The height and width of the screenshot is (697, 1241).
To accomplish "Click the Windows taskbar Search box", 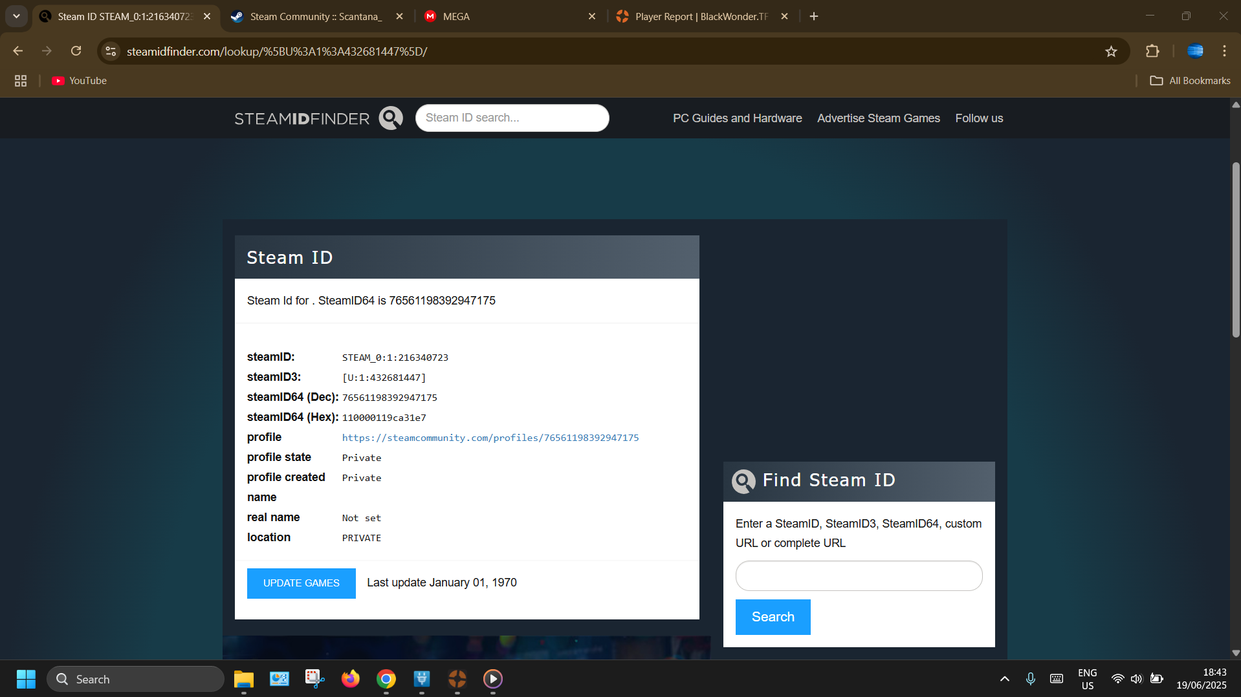I will point(135,679).
